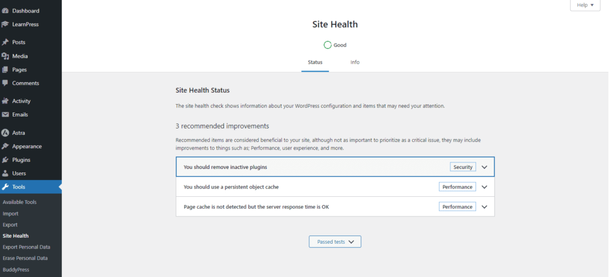Expand the page cache not detected item
Viewport: 610px width, 277px height.
click(484, 207)
